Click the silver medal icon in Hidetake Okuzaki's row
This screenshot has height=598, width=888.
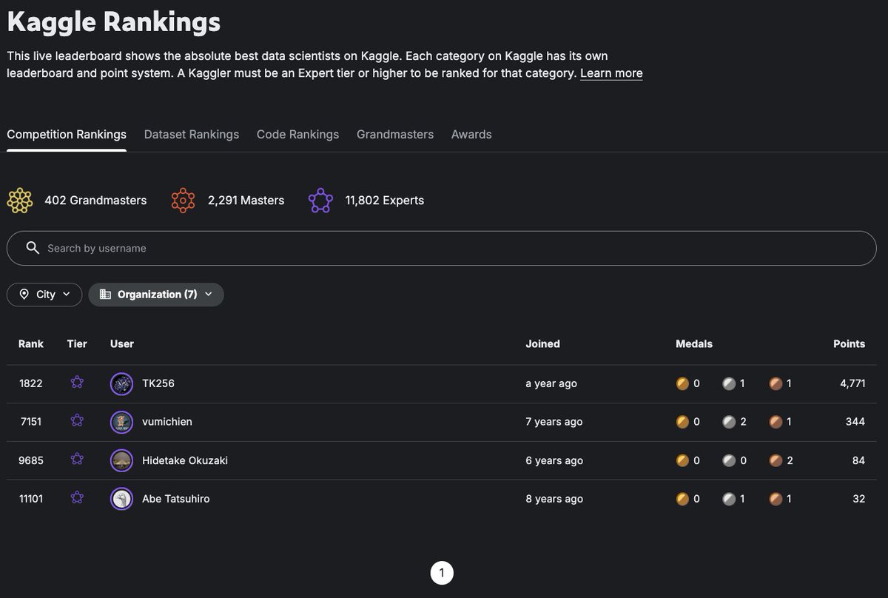[x=729, y=460]
